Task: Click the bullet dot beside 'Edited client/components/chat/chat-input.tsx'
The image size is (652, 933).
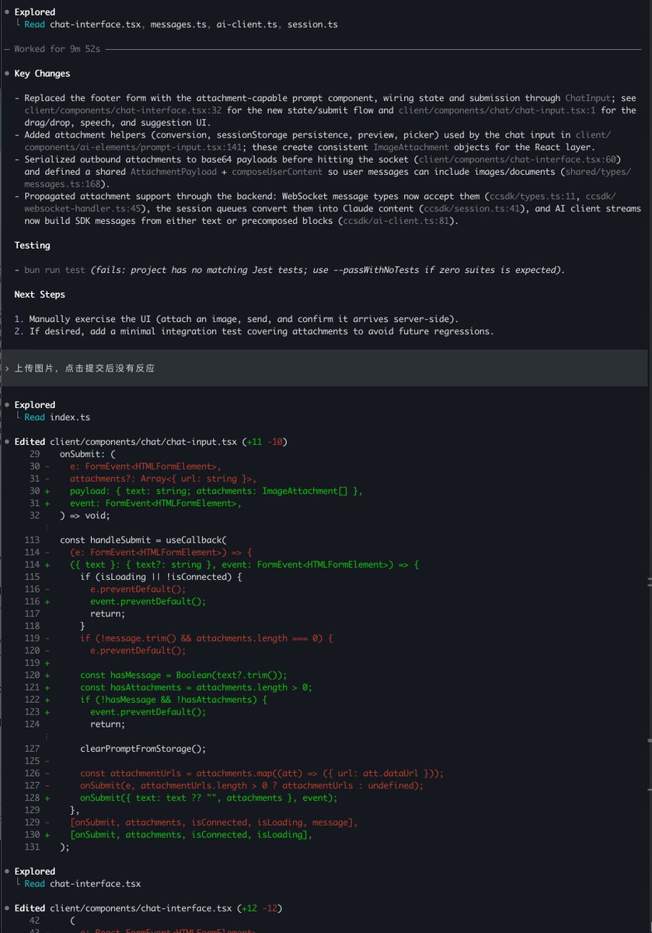Action: [x=7, y=442]
